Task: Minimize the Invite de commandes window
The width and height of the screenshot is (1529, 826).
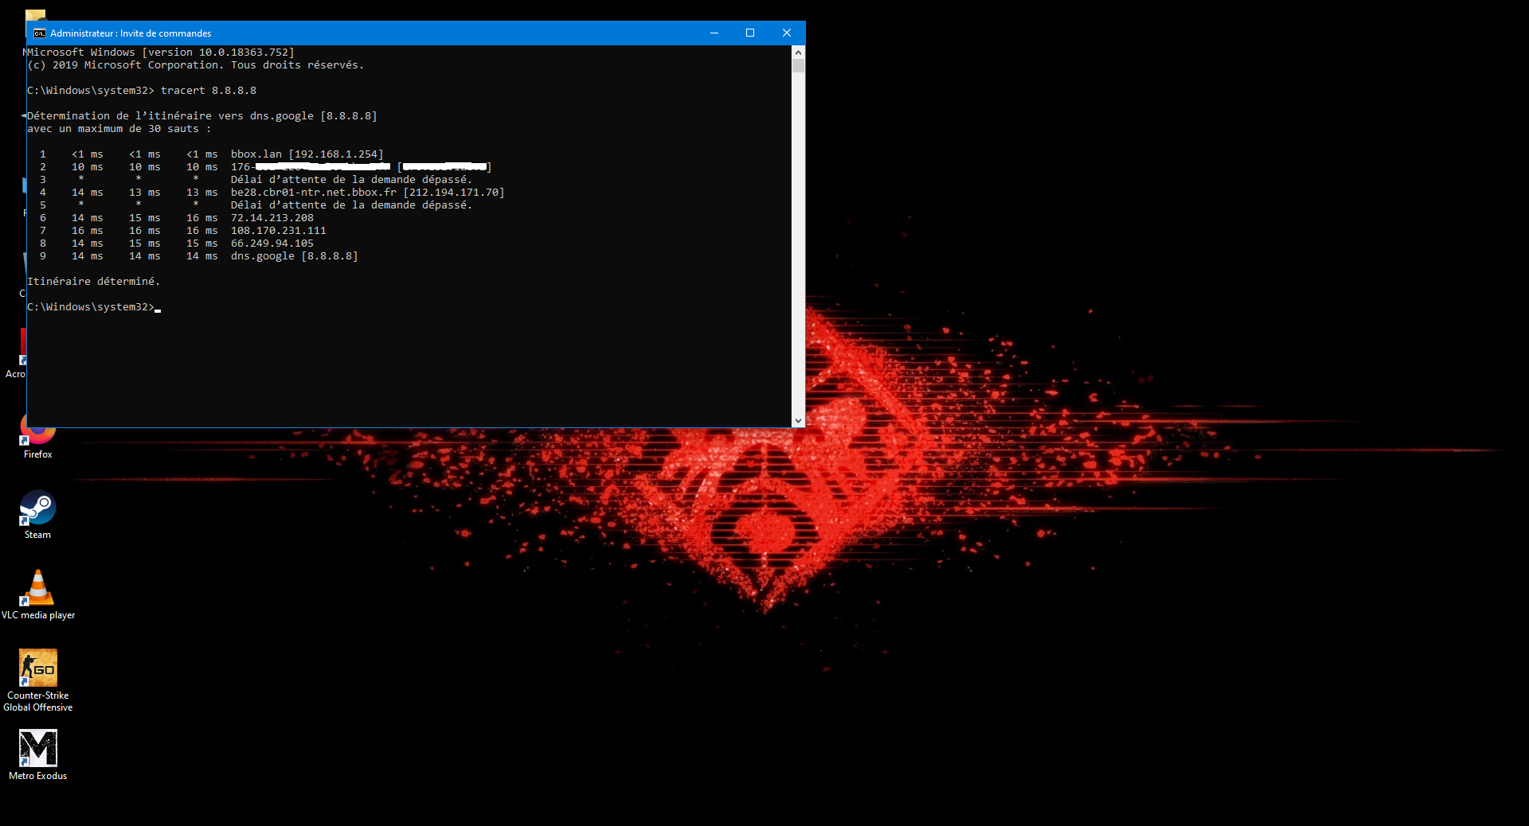Action: pos(714,33)
